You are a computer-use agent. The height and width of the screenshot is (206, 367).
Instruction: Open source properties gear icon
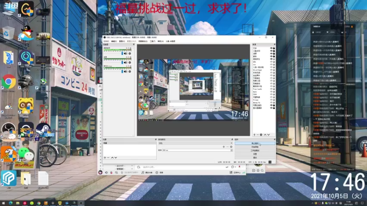pyautogui.click(x=261, y=135)
